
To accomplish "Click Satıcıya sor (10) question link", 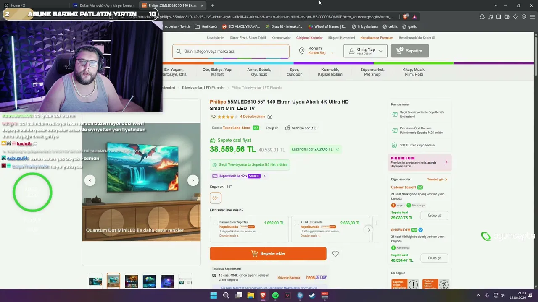I will [301, 128].
